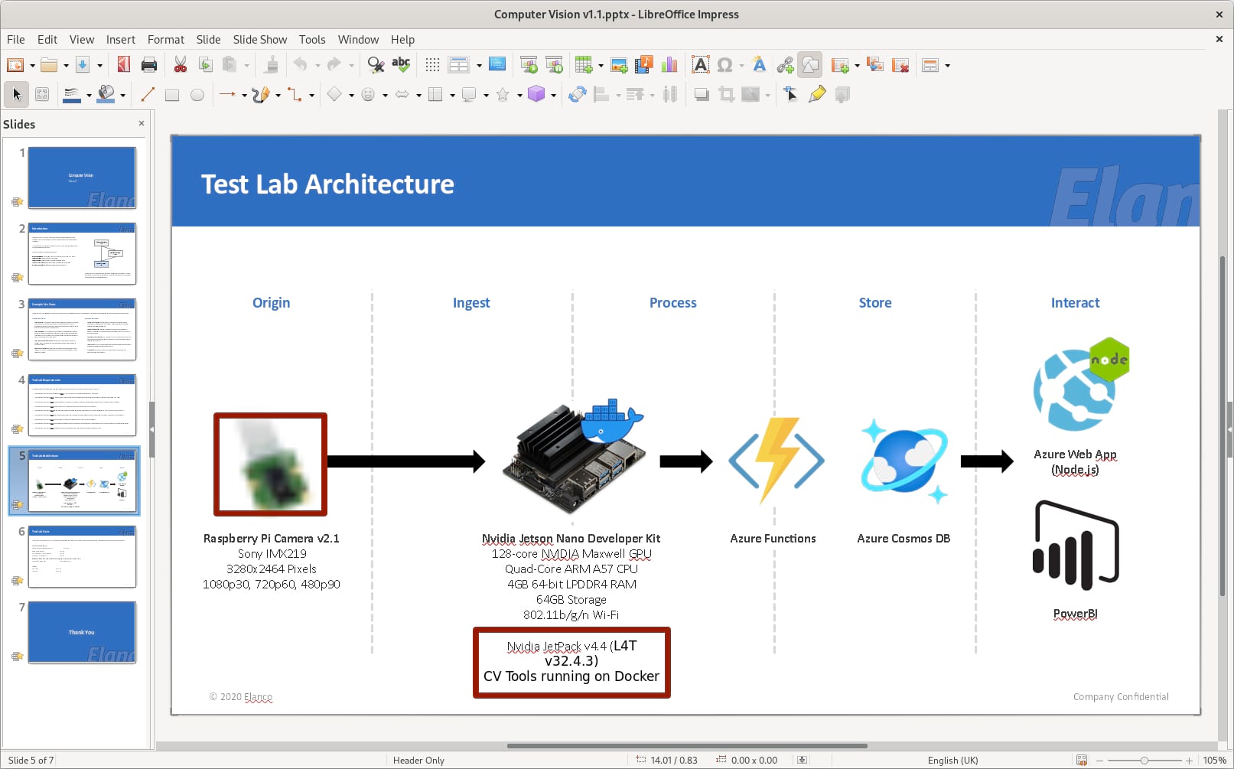Viewport: 1234px width, 769px height.
Task: Toggle the display grid
Action: click(x=432, y=65)
